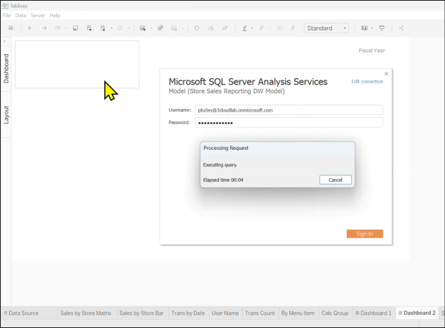Click the Share workbook icon
The height and width of the screenshot is (328, 445).
click(x=401, y=28)
